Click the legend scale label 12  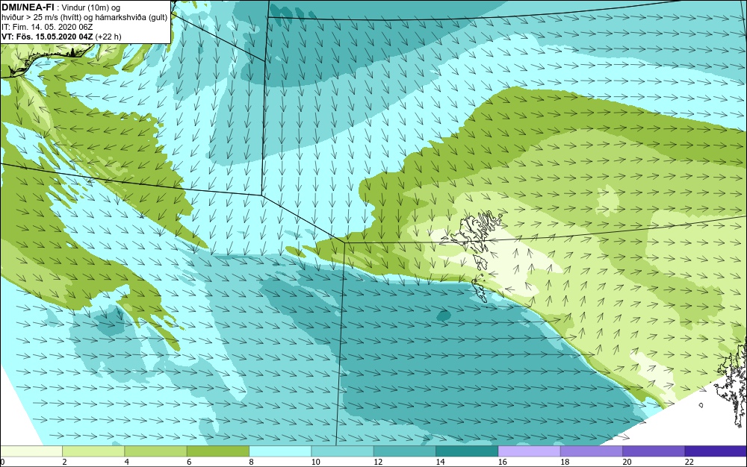[x=378, y=462]
